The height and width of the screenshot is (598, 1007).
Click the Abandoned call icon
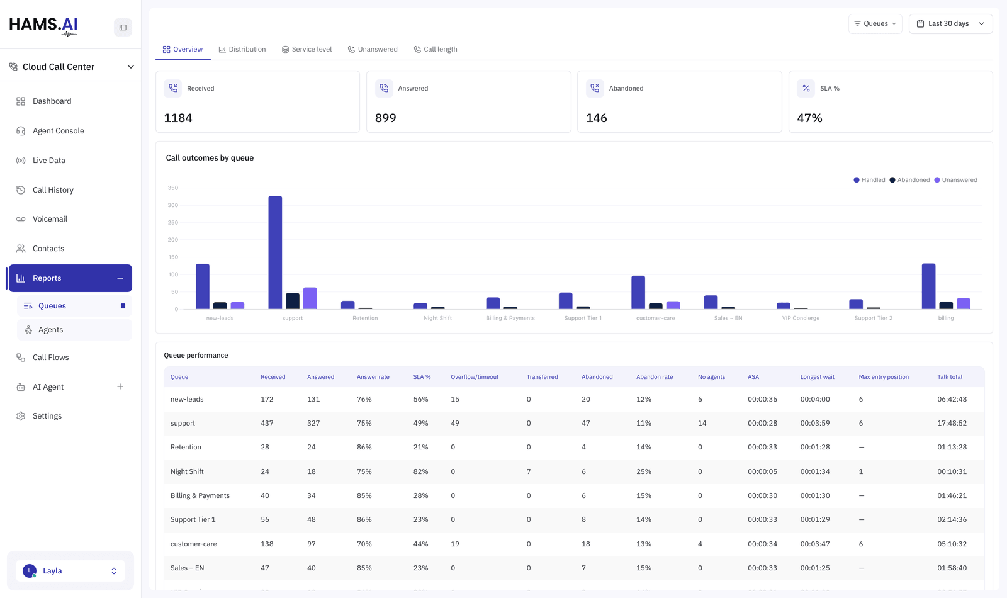(x=595, y=89)
